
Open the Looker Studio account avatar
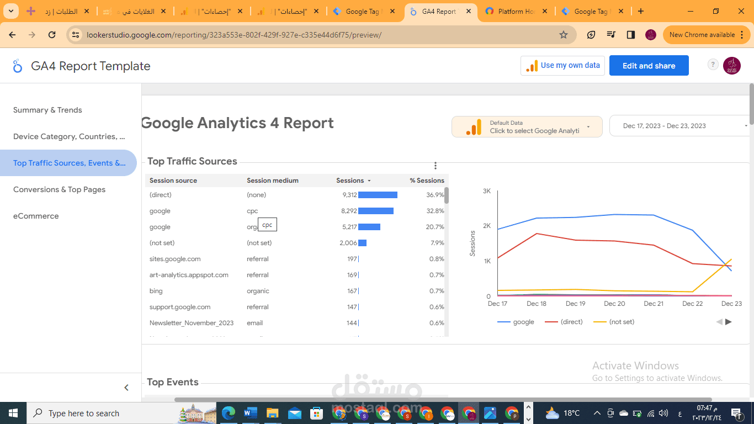click(732, 66)
